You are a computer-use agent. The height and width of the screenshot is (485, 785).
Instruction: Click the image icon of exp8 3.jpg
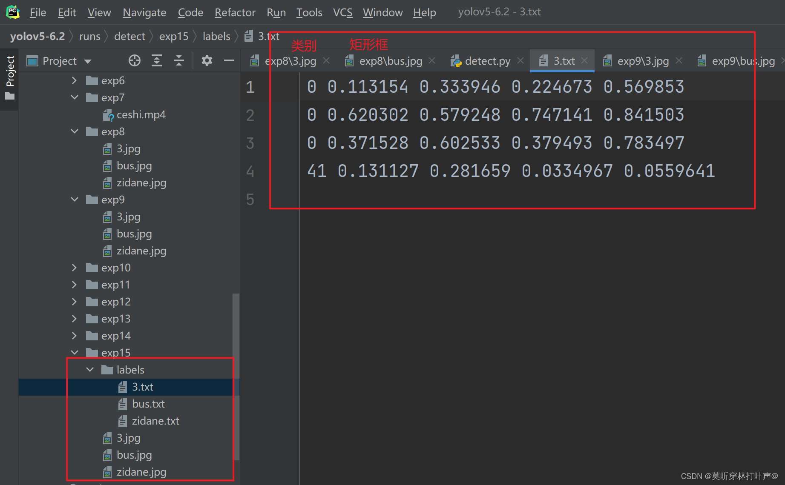click(x=107, y=149)
